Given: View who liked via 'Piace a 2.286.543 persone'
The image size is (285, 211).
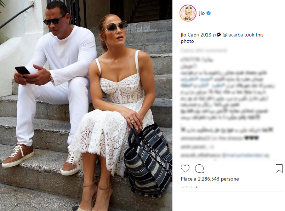Looking at the screenshot, I should (x=210, y=179).
